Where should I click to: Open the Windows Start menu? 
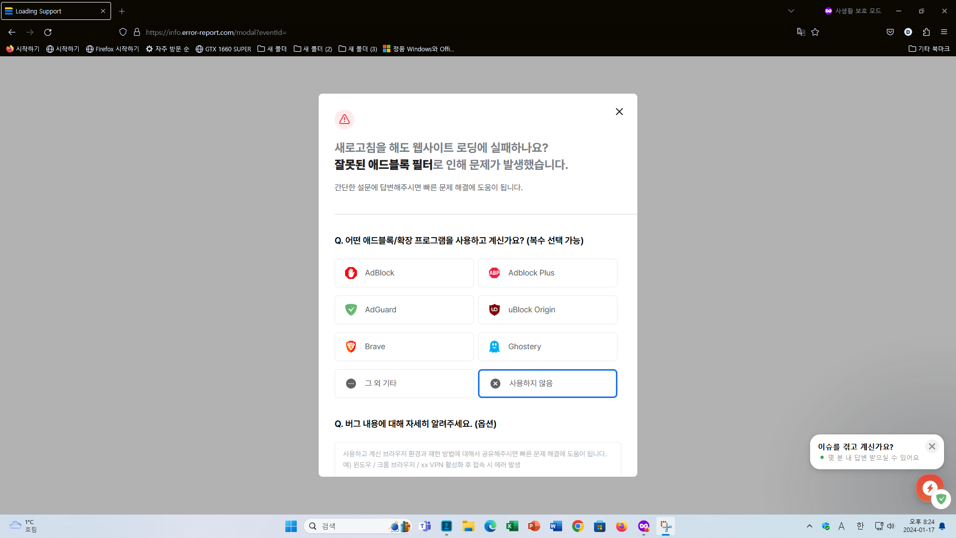pos(291,526)
